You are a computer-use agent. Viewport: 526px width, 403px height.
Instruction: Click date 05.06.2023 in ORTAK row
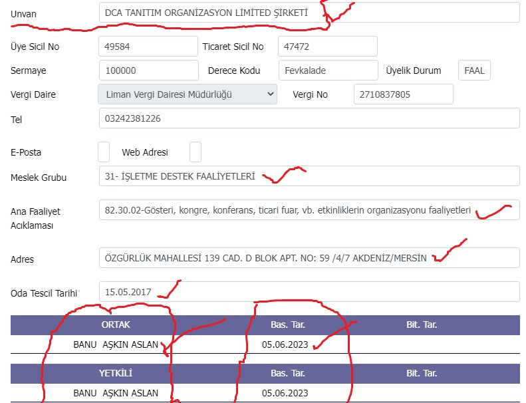[285, 344]
